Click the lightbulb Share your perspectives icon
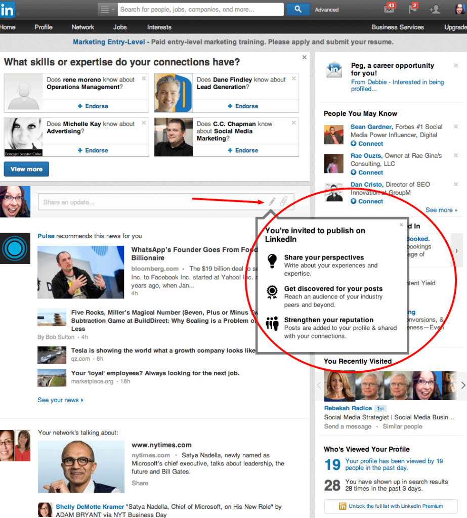The height and width of the screenshot is (518, 467). coord(272,261)
